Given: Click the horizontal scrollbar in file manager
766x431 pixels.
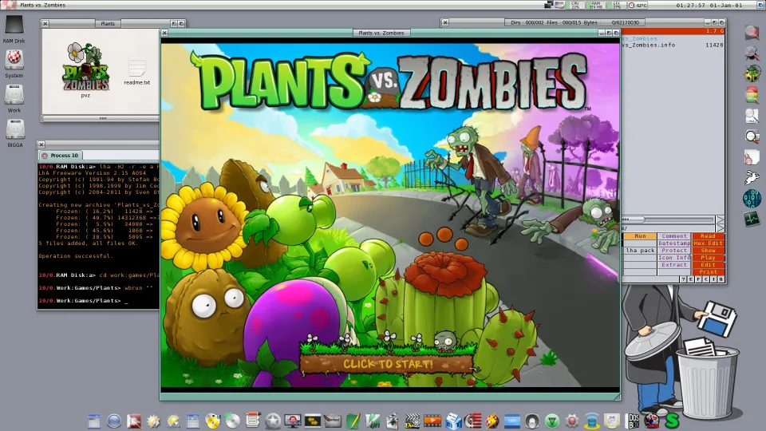Looking at the screenshot, I should coord(668,220).
